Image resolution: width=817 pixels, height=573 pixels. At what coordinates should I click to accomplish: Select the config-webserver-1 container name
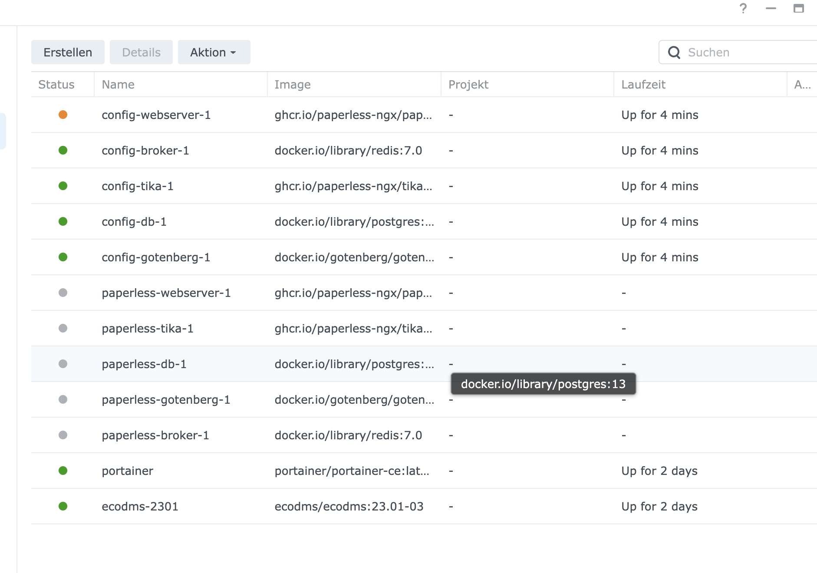(x=156, y=115)
